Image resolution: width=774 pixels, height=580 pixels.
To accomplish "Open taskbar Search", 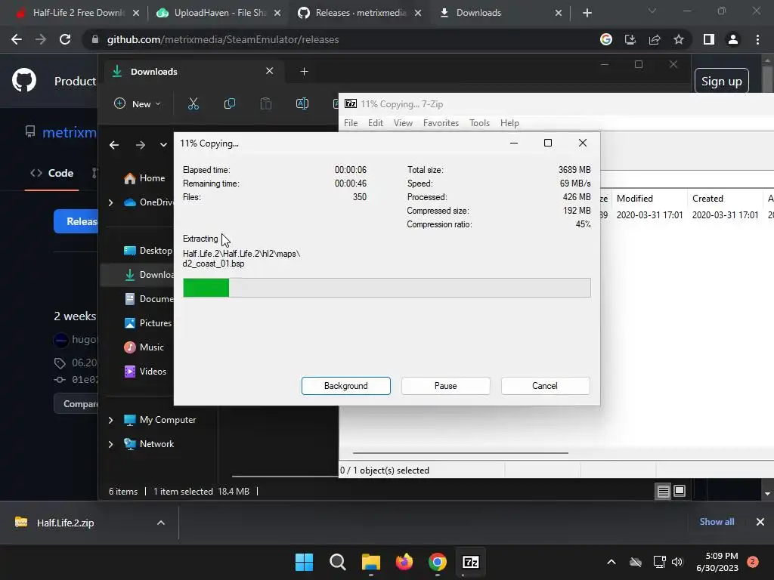I will pos(338,562).
